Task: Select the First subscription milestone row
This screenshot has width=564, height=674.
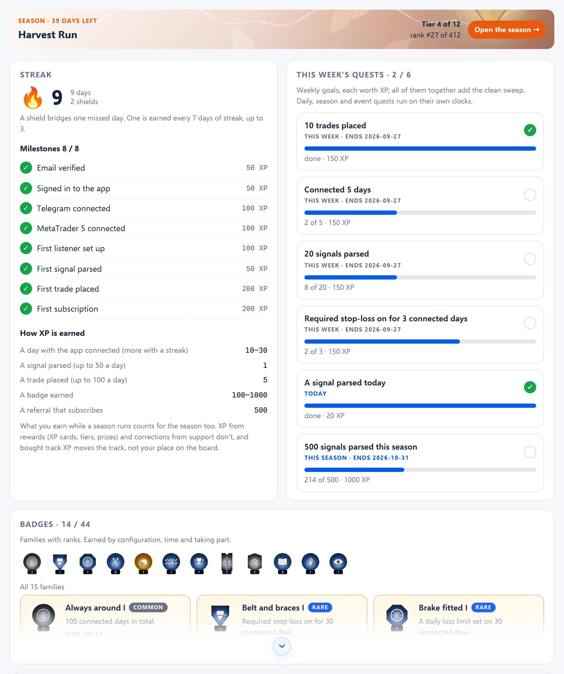Action: point(144,309)
